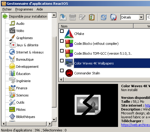Open the web.archive download link
Image resolution: width=150 pixels, height=132 pixels.
135,125
